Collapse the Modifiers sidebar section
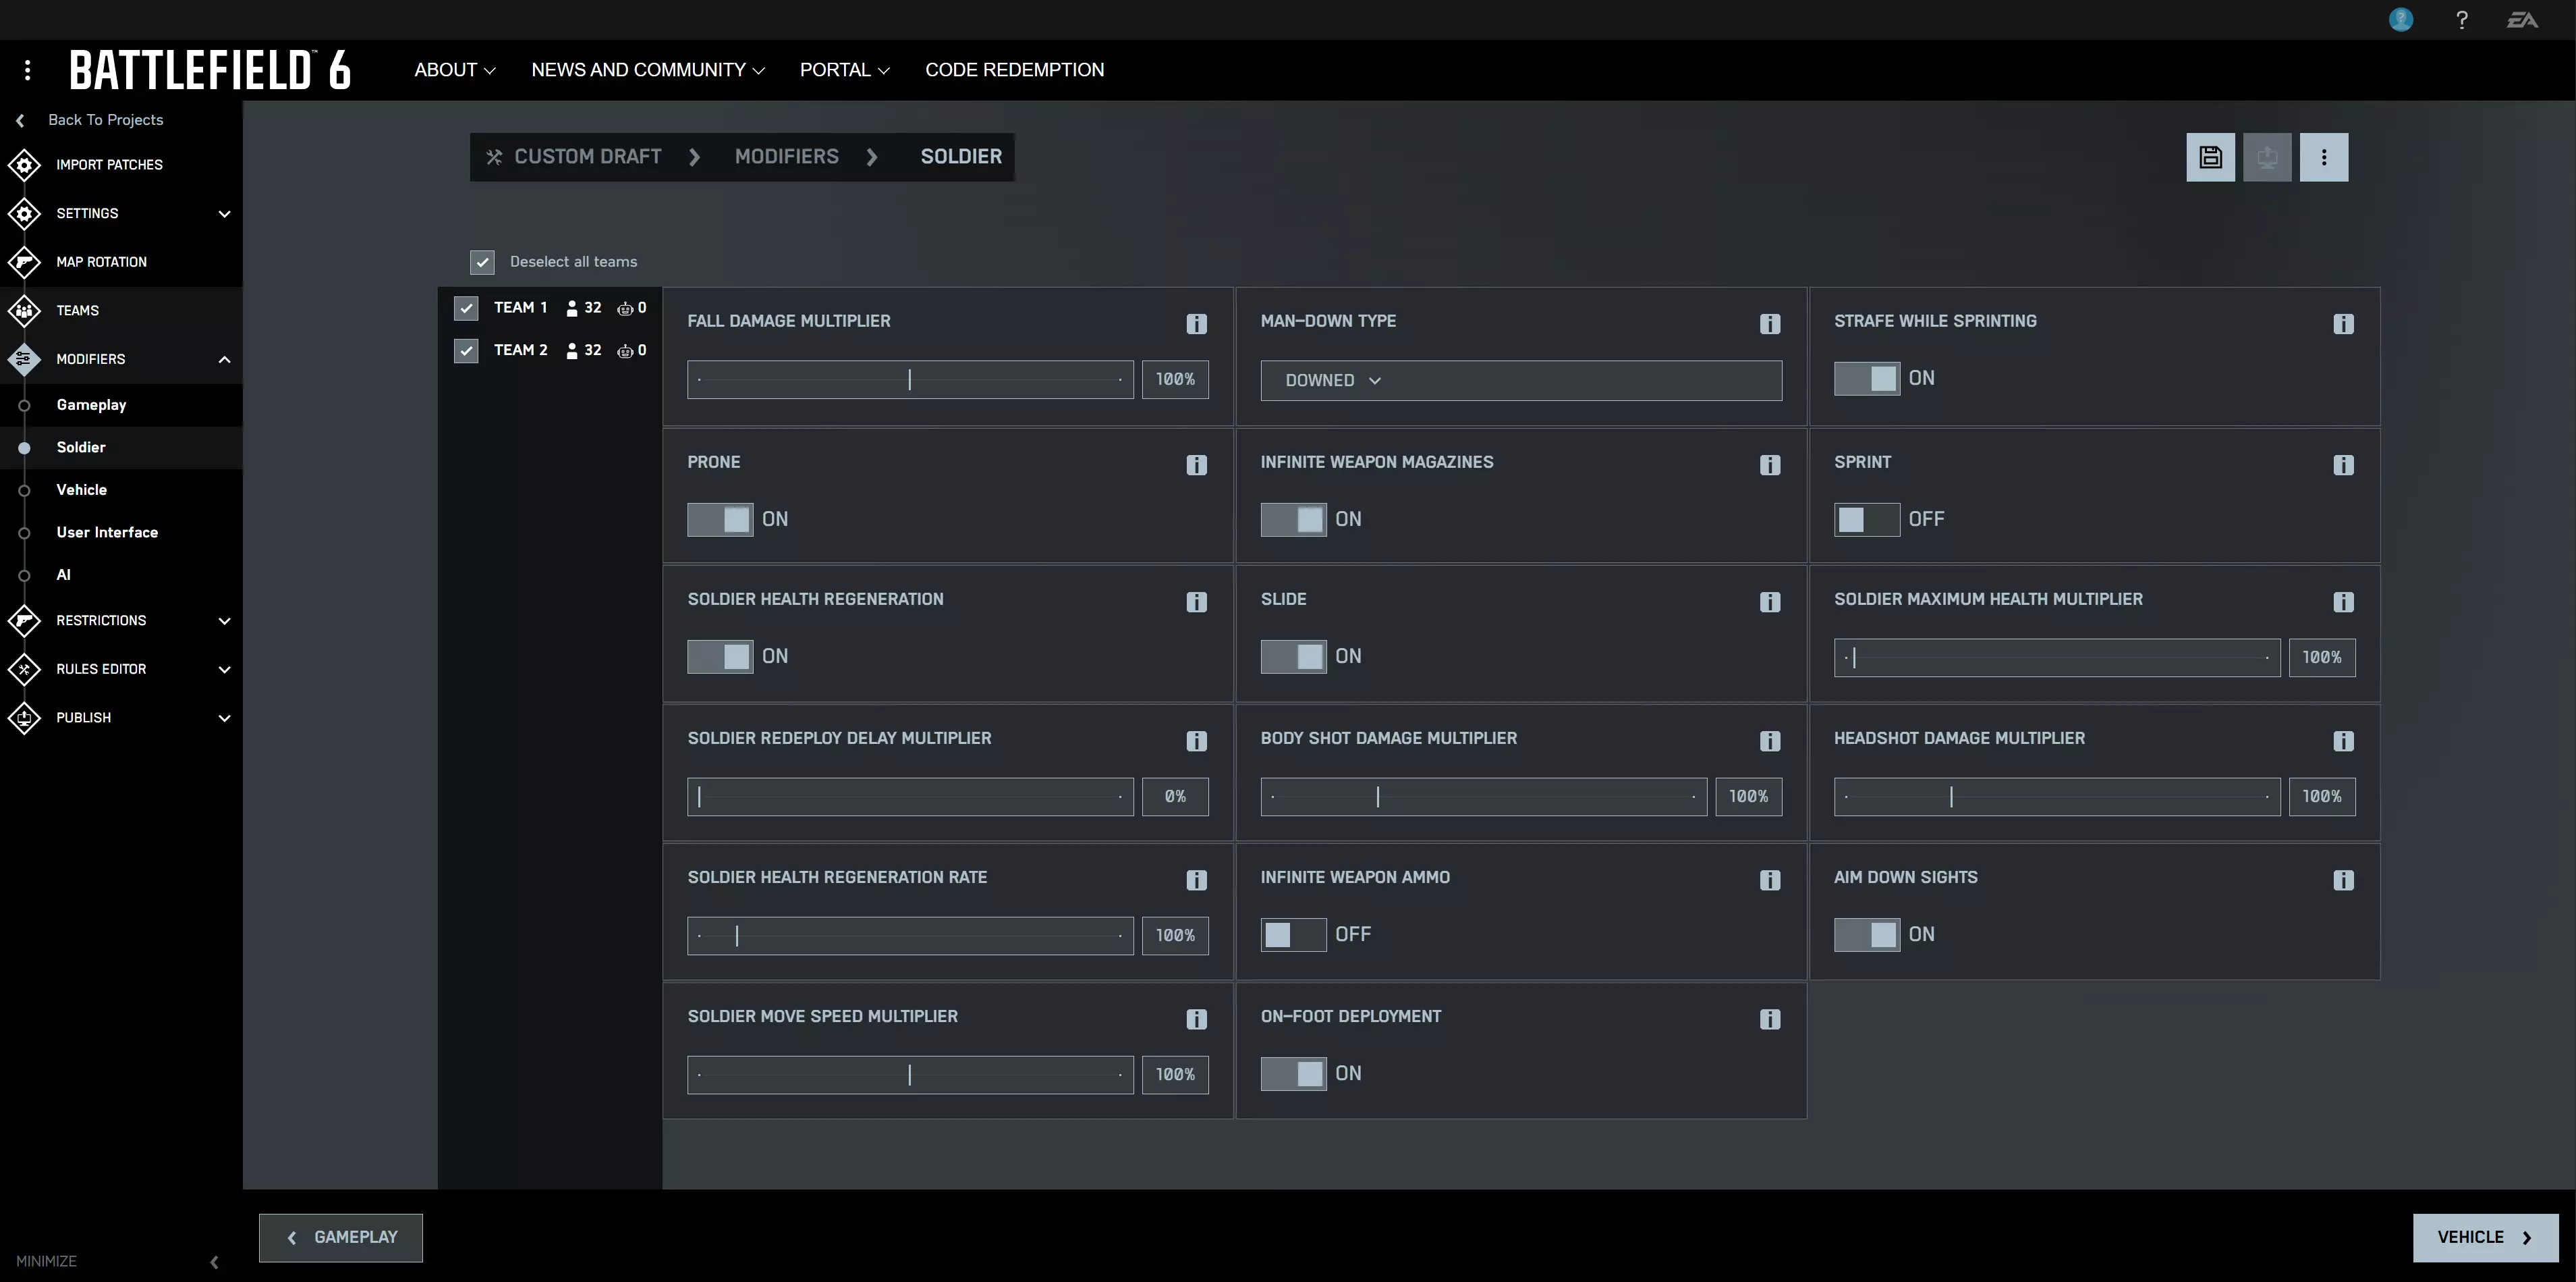Viewport: 2576px width, 1282px height. coord(224,359)
